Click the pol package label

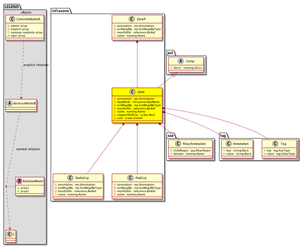170,52
